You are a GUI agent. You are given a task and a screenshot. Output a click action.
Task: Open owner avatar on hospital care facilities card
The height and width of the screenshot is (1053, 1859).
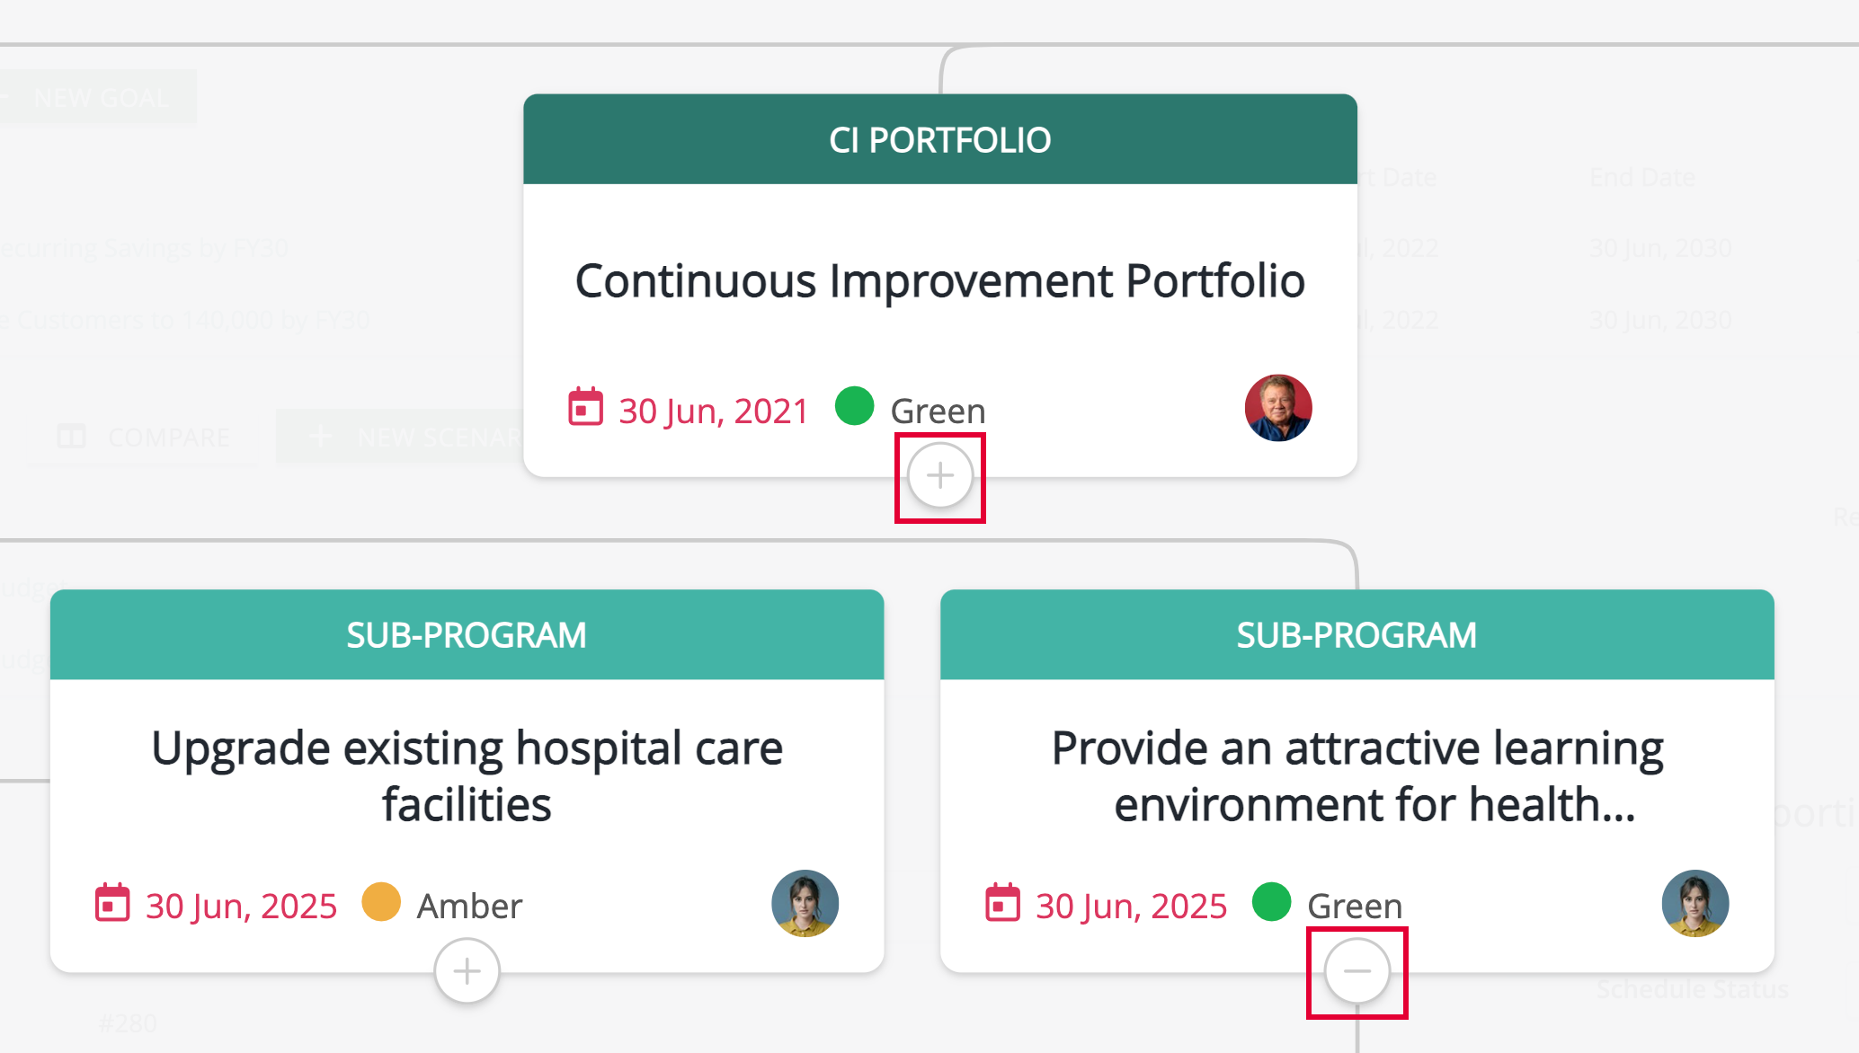pyautogui.click(x=805, y=903)
